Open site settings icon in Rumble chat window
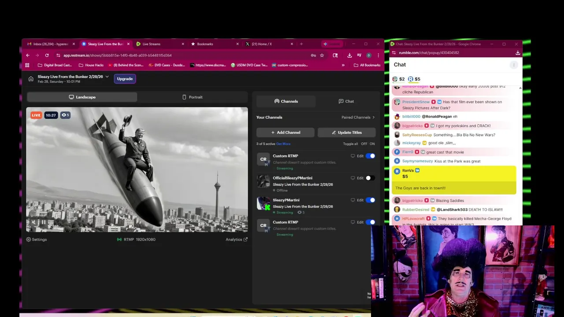 (x=393, y=53)
